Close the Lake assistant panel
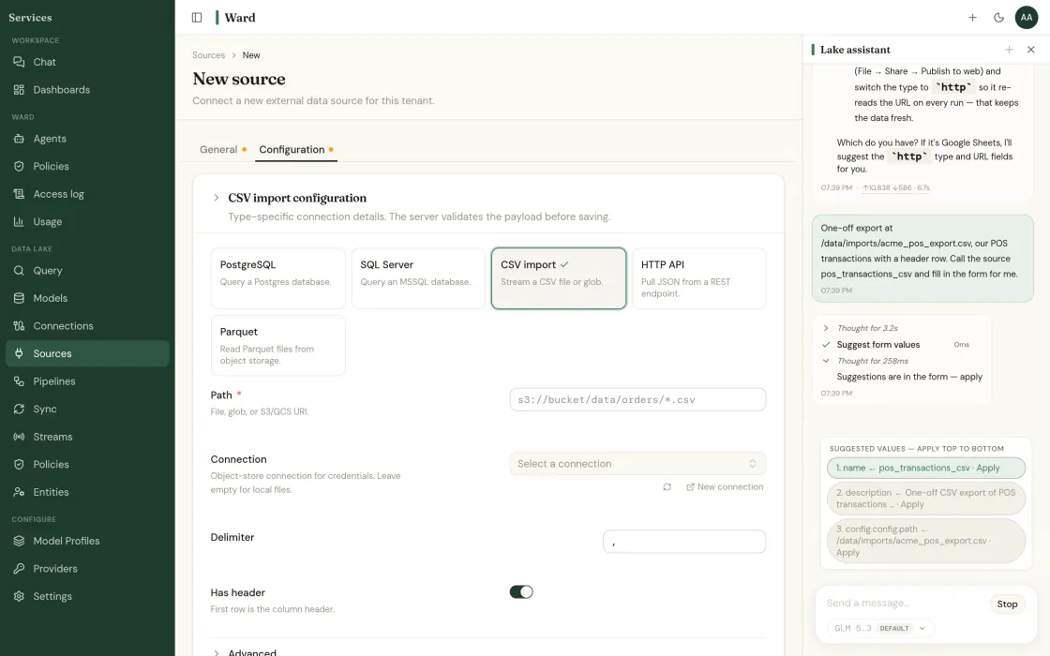Image resolution: width=1050 pixels, height=656 pixels. (1030, 50)
